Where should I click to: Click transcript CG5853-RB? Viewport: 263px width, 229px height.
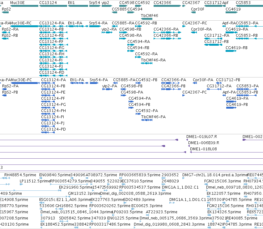coord(247,35)
